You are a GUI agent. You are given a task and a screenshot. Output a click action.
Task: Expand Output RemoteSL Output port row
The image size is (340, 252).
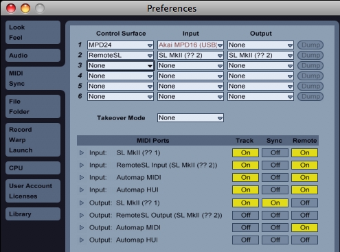coord(82,215)
